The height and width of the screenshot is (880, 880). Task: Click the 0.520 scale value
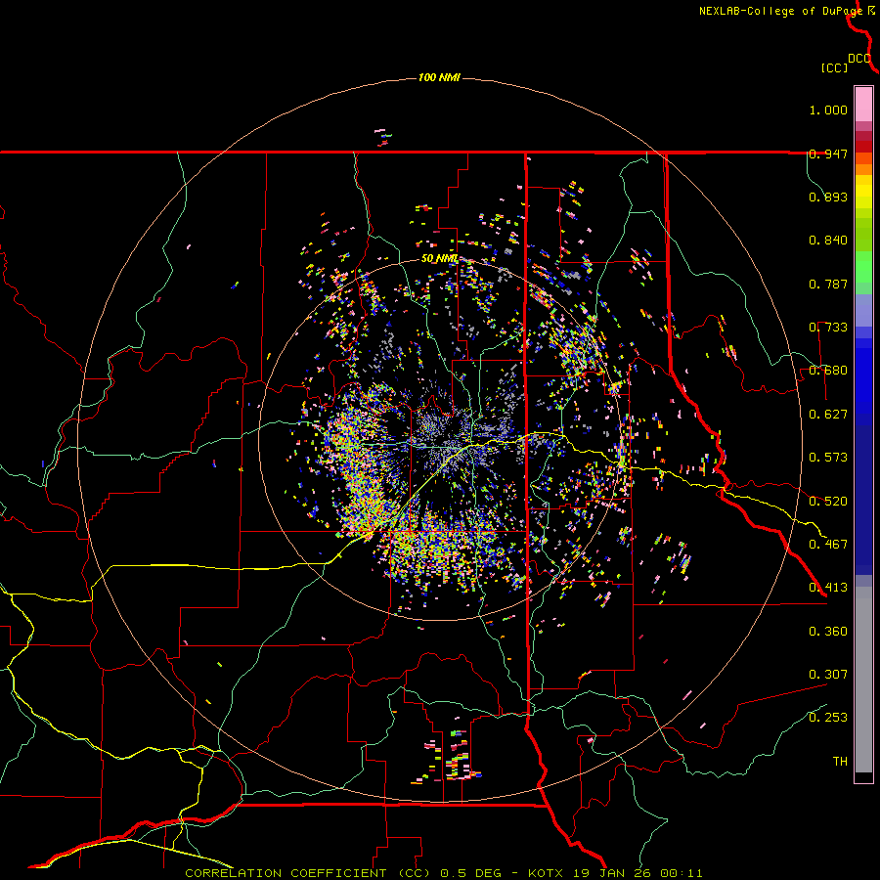tap(828, 502)
